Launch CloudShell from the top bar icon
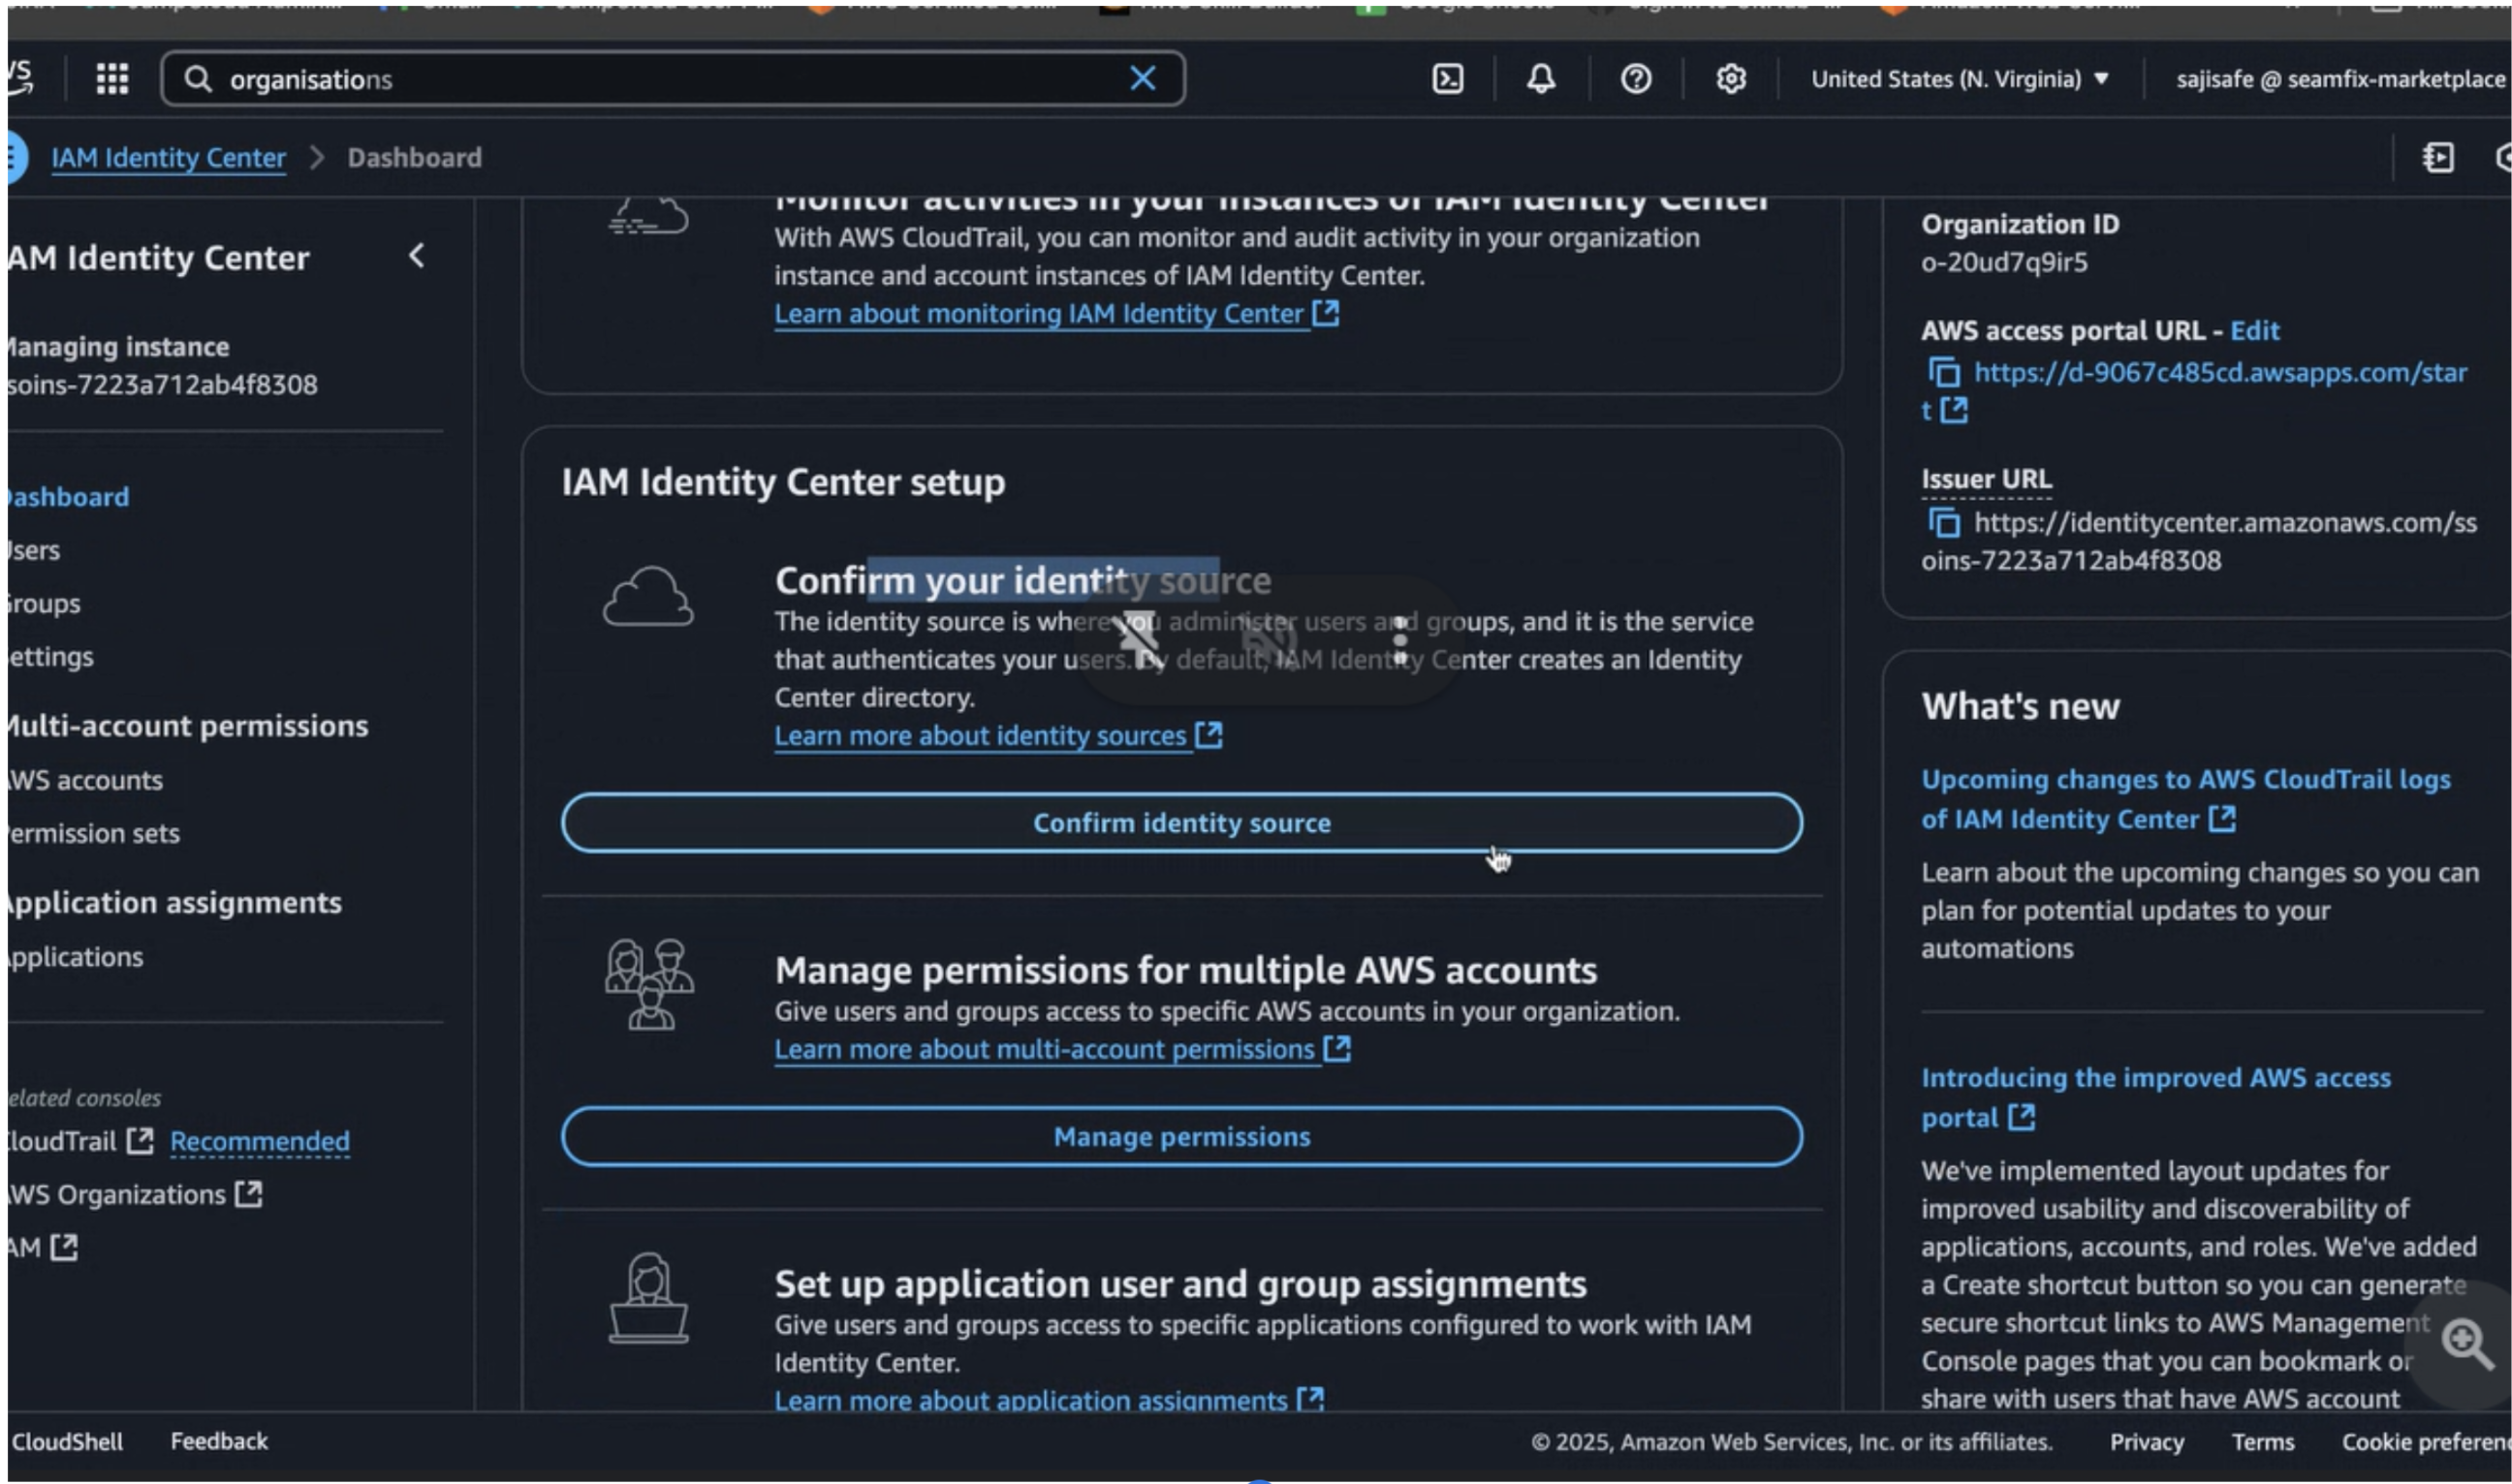 [x=1447, y=78]
